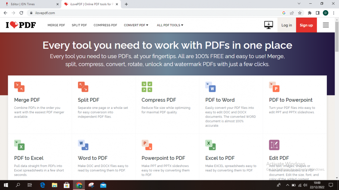Open a new browser tab
This screenshot has height=190, width=339.
pos(126,4)
